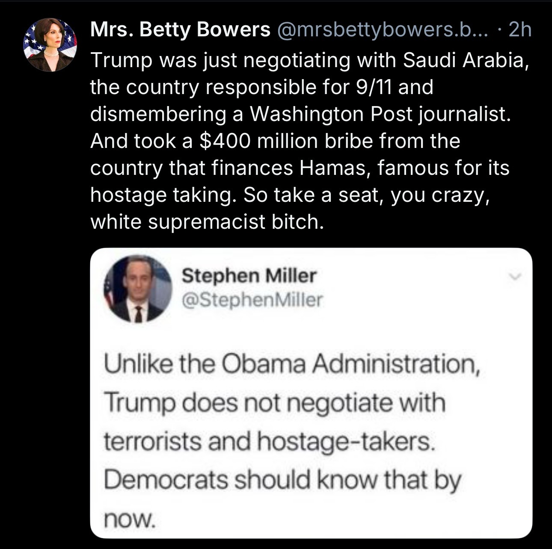Click the Mrs. Betty Bowers display name
This screenshot has height=549, width=552.
[x=180, y=30]
